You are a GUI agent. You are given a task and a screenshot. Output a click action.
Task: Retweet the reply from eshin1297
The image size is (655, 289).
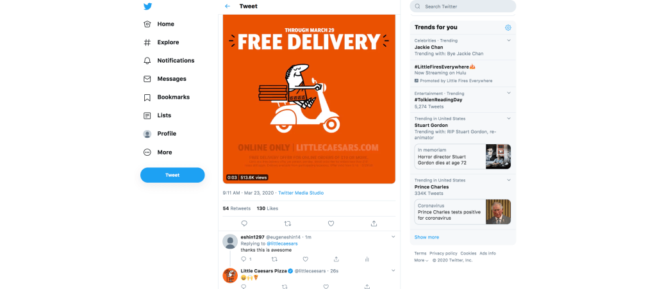point(274,260)
